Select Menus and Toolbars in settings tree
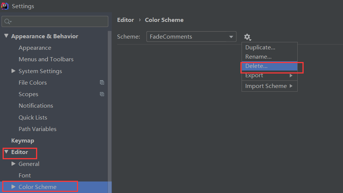 (x=46, y=59)
